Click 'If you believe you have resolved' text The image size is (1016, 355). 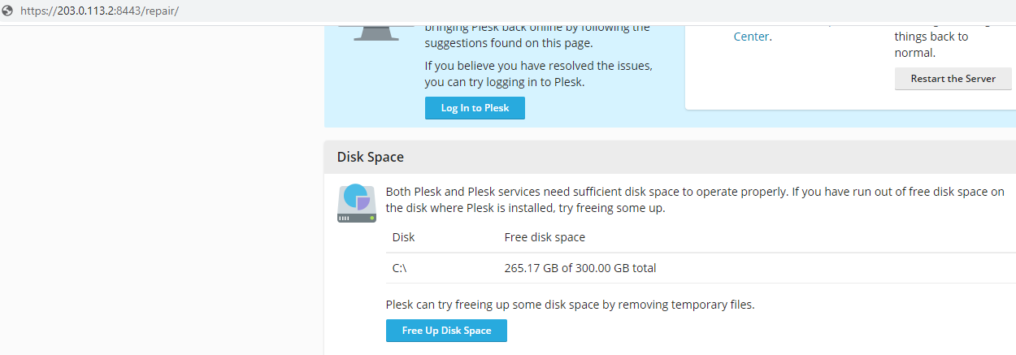(539, 66)
